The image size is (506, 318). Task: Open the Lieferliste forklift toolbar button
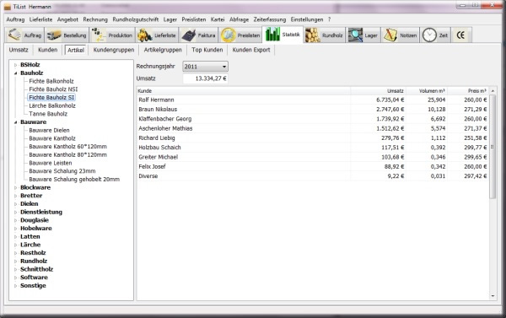157,35
